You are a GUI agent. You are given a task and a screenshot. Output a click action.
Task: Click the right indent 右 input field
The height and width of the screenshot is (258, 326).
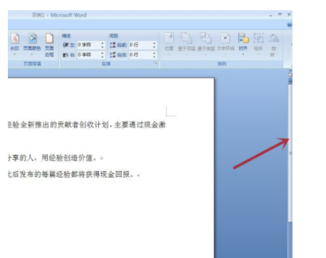point(89,55)
